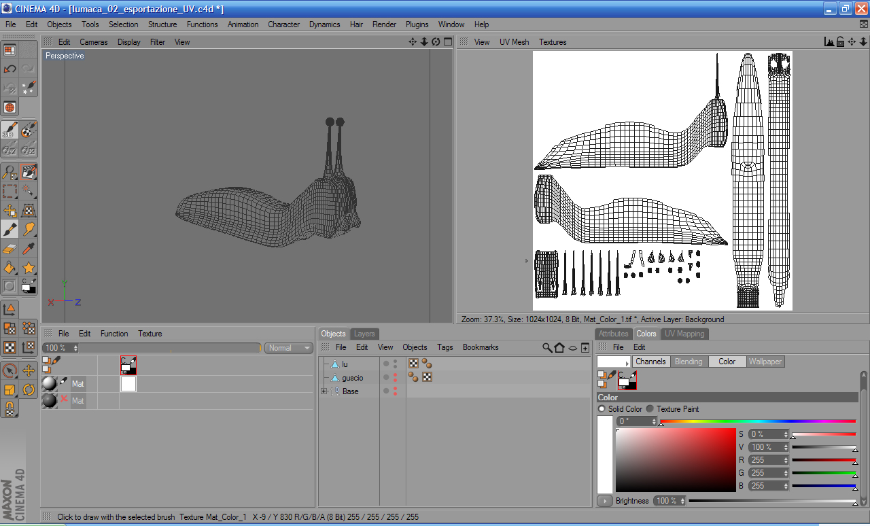Select the Texture Paint radio button

[x=650, y=409]
